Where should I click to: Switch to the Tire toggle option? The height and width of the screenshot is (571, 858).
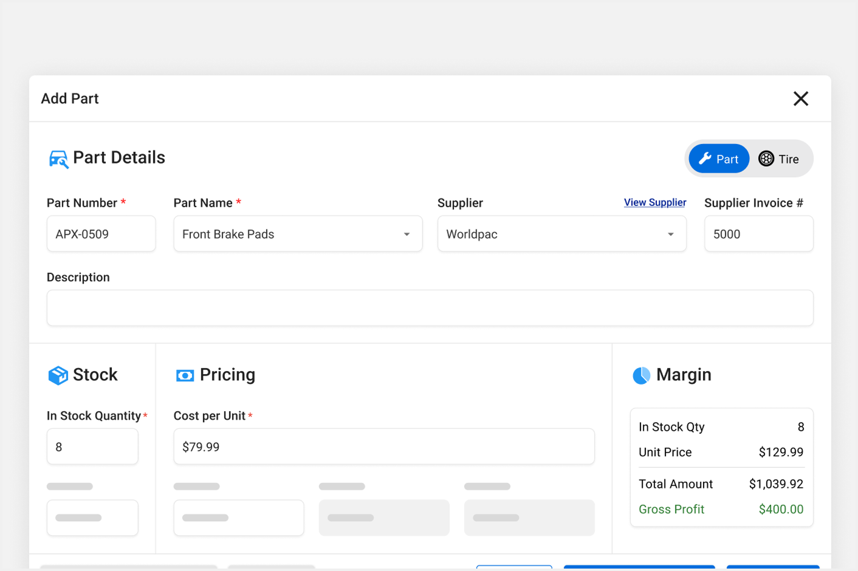(x=779, y=159)
